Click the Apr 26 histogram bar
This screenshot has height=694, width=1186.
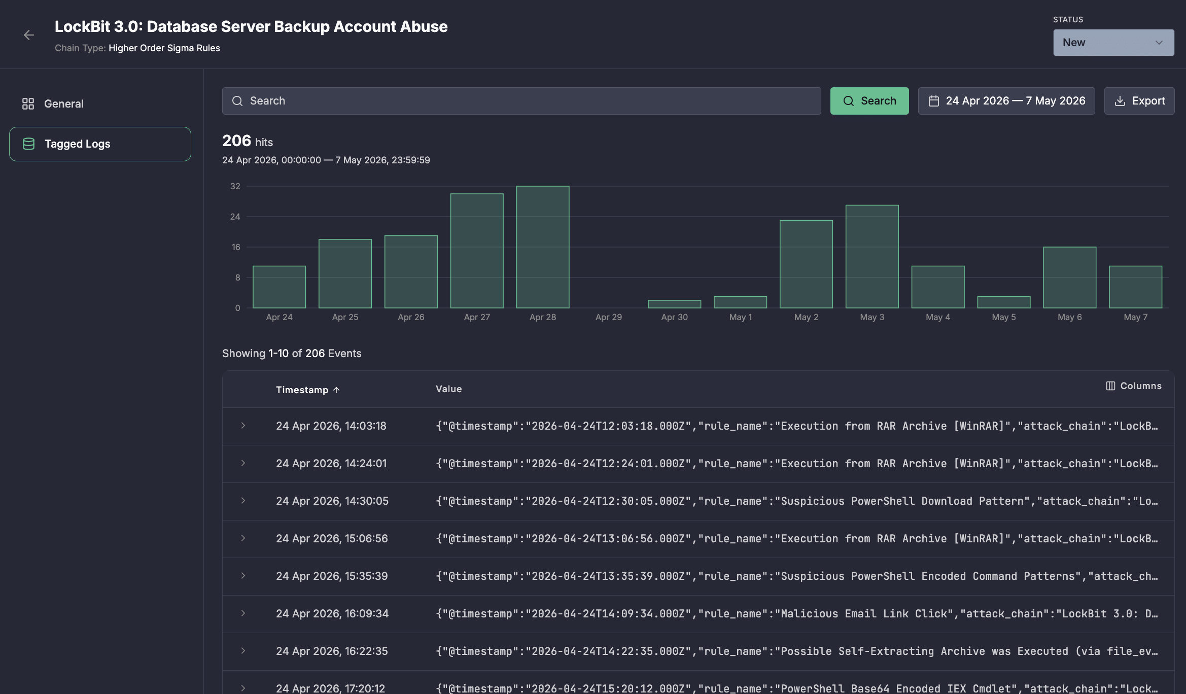411,272
